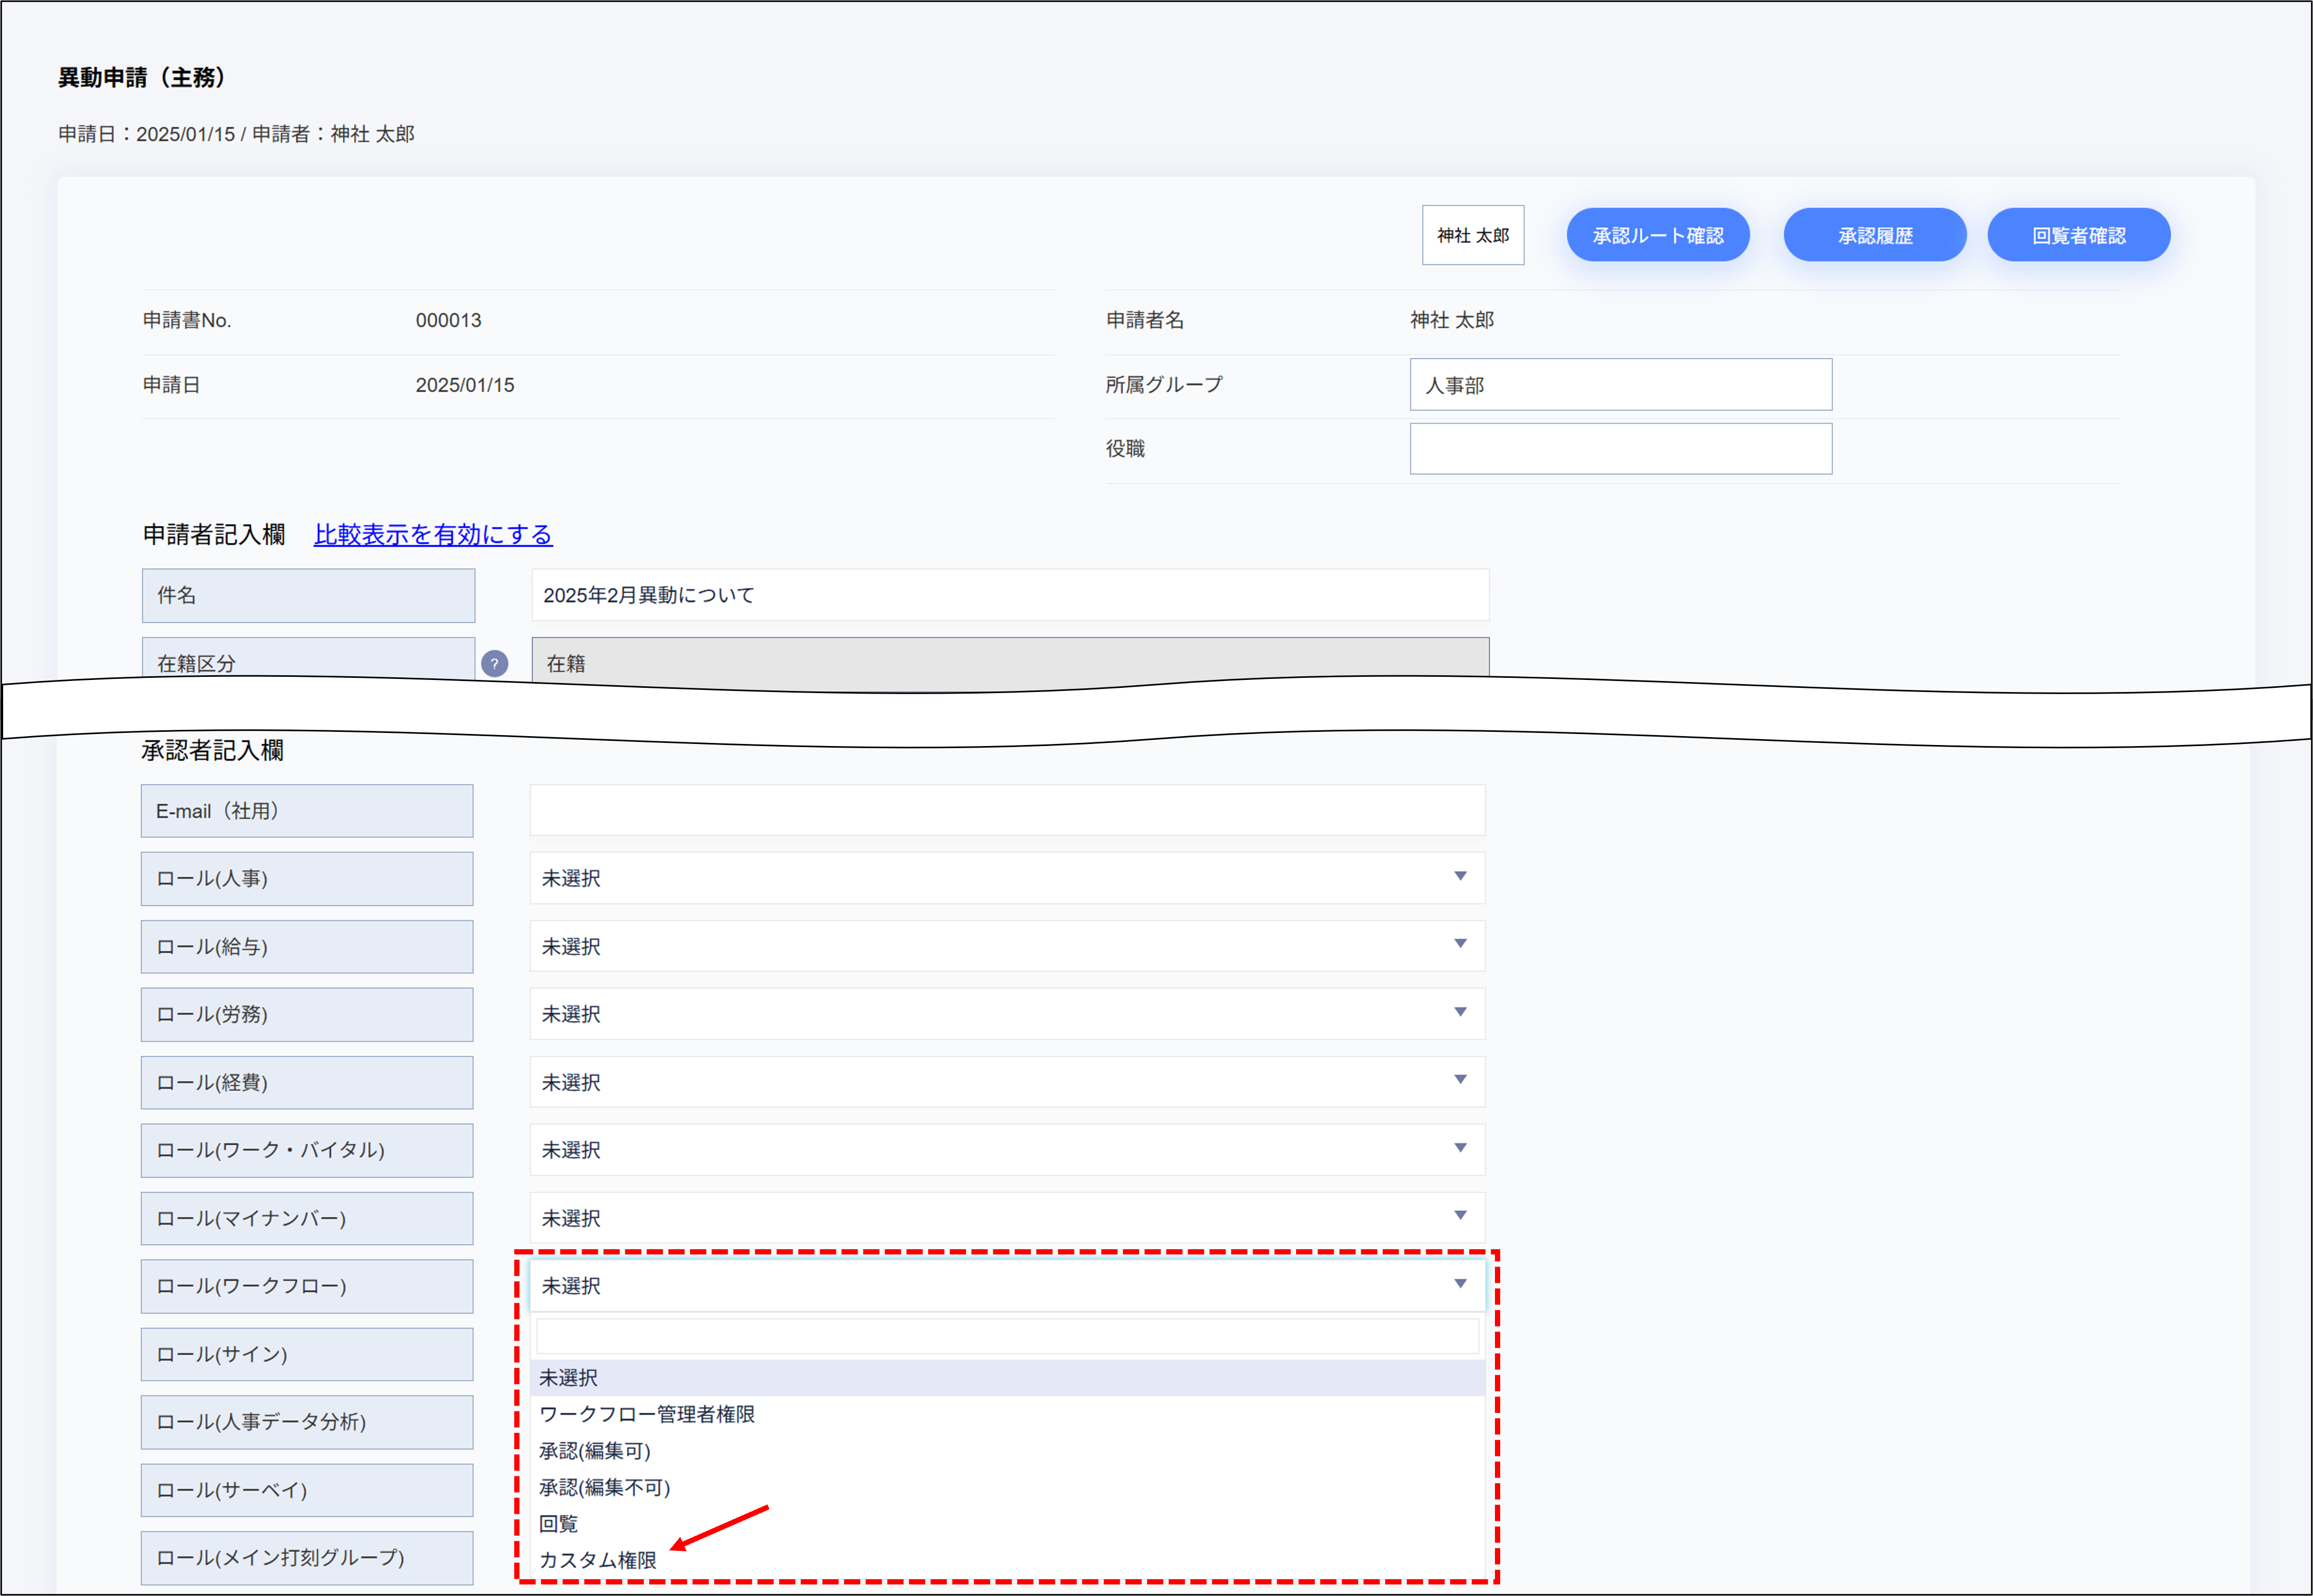
Task: Choose ワークフロー管理者権限 option
Action: point(647,1414)
